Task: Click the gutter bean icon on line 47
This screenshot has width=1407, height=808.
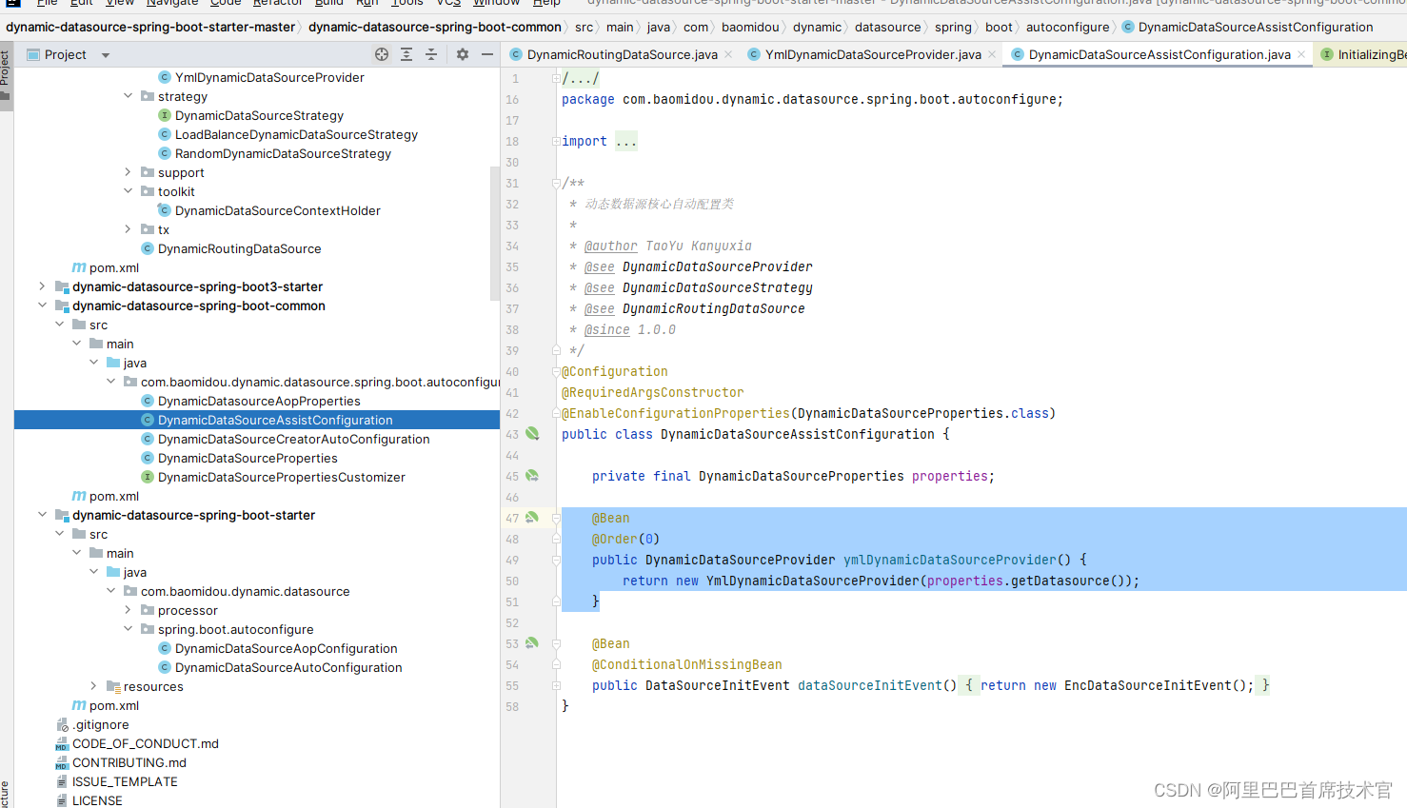Action: coord(532,518)
